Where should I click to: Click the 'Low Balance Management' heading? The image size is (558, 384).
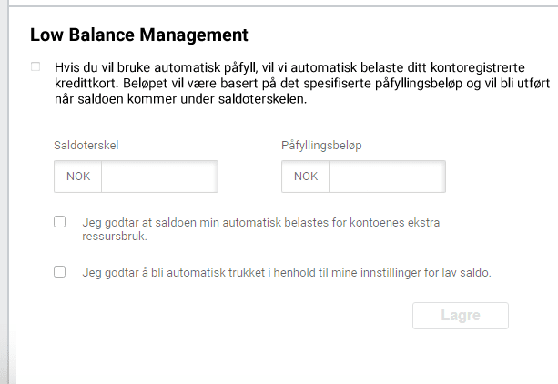[139, 35]
